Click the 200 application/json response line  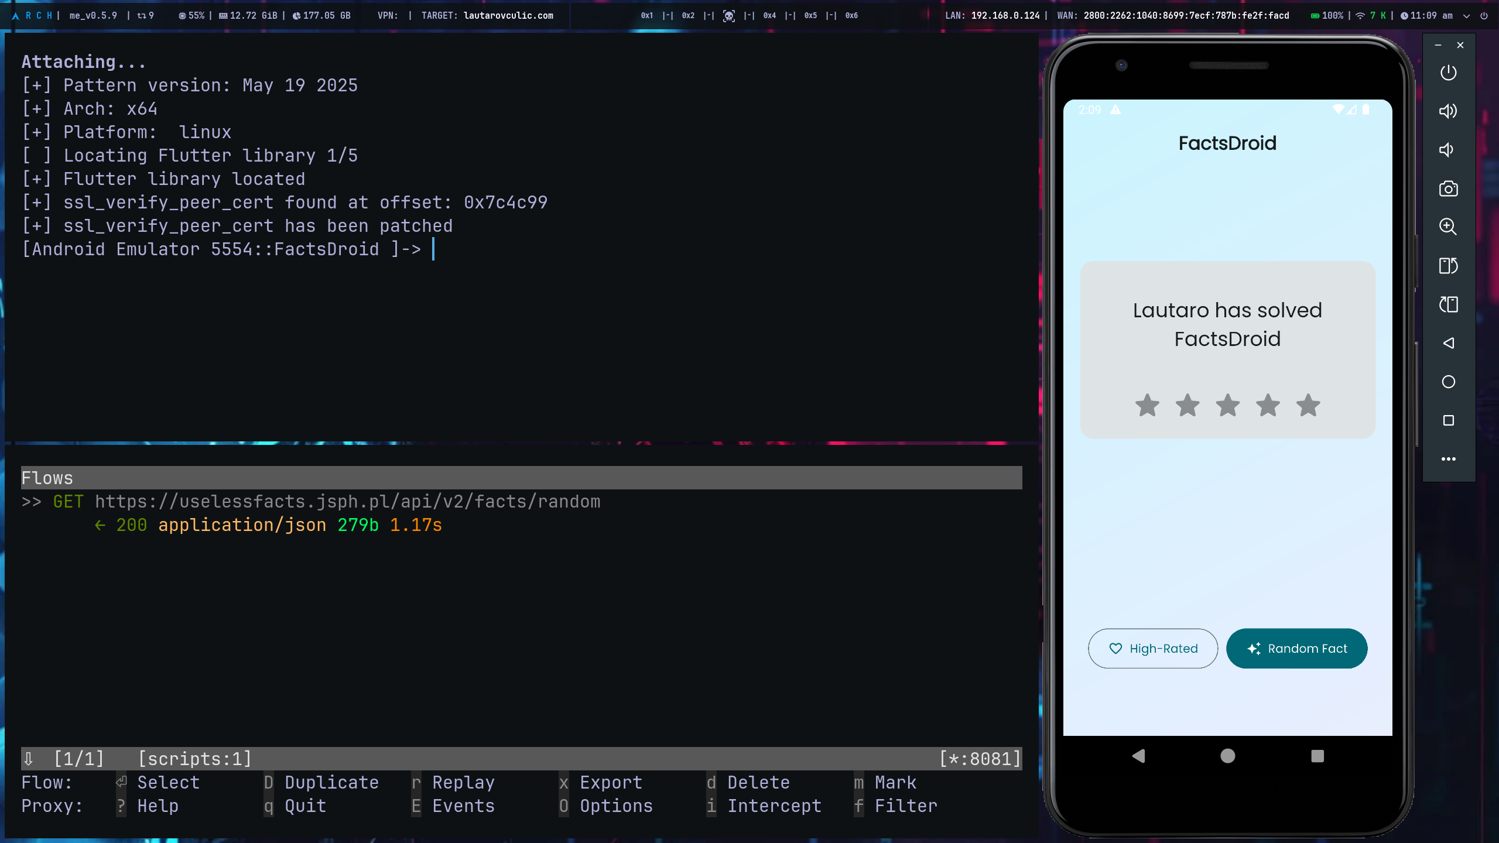click(x=268, y=525)
